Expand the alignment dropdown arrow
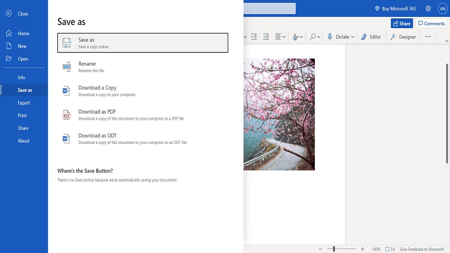Image resolution: width=450 pixels, height=253 pixels. (284, 37)
